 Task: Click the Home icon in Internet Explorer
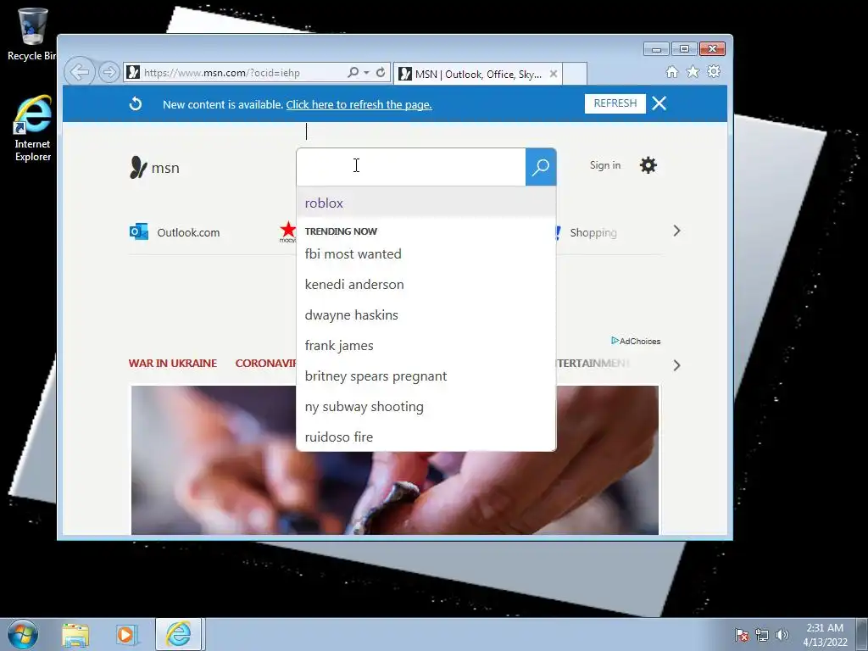pyautogui.click(x=672, y=72)
